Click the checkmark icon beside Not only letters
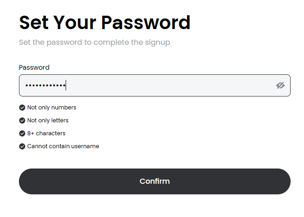 click(x=22, y=121)
